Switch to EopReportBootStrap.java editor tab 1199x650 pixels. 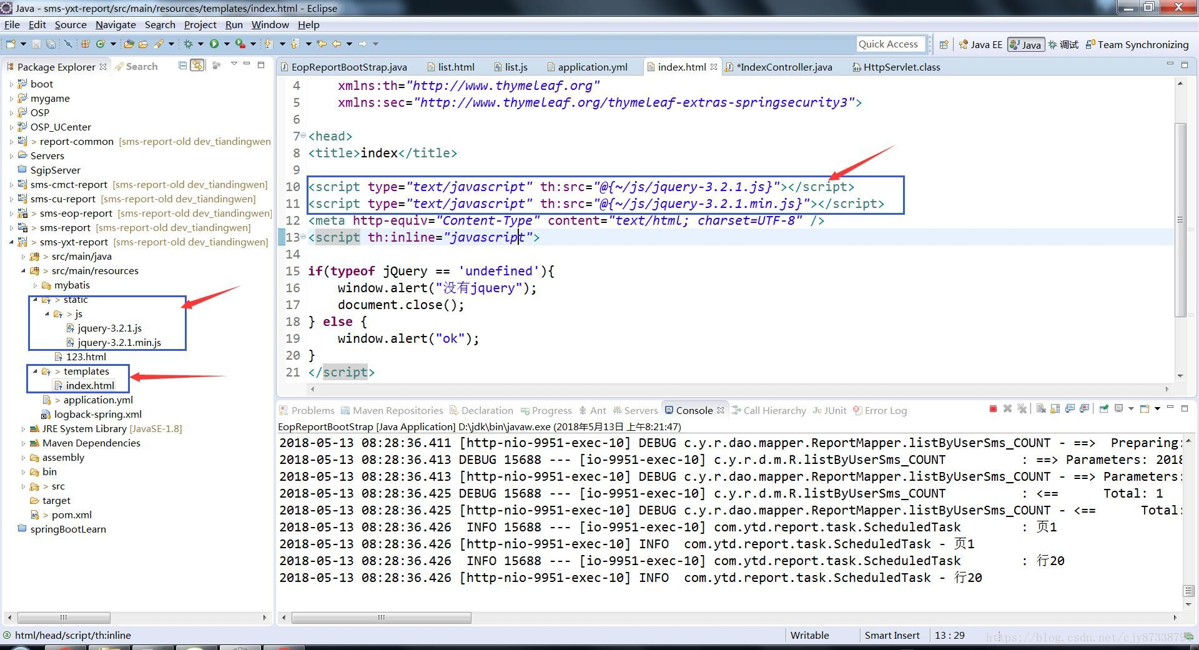point(343,67)
